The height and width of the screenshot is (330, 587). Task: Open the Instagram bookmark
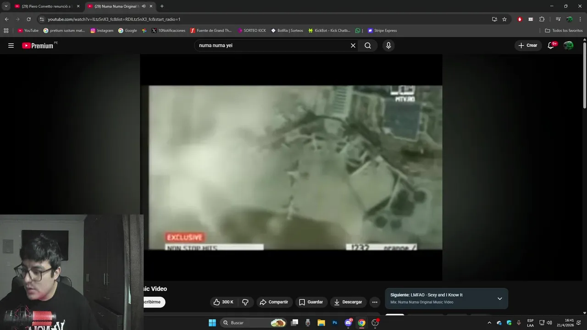click(102, 31)
